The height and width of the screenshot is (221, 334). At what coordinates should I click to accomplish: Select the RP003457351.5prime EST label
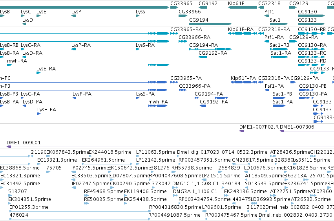(204, 160)
